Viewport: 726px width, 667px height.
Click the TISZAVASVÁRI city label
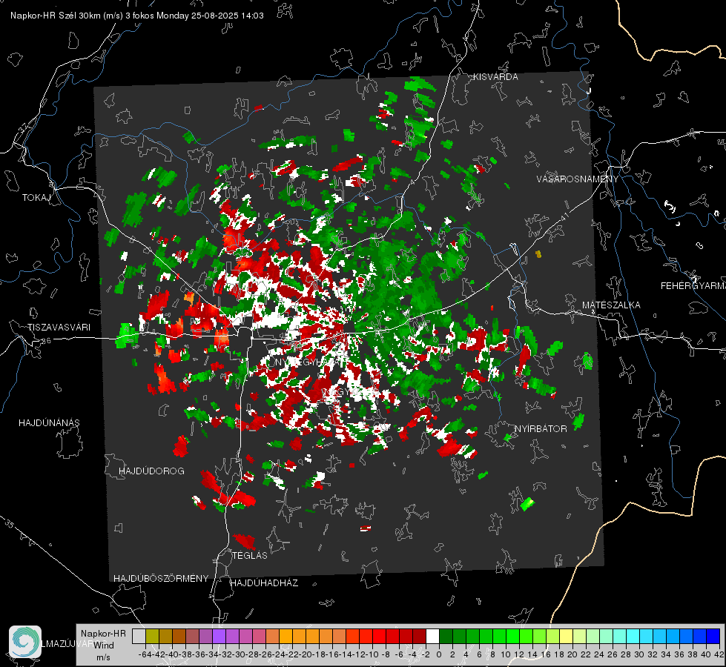(x=59, y=328)
